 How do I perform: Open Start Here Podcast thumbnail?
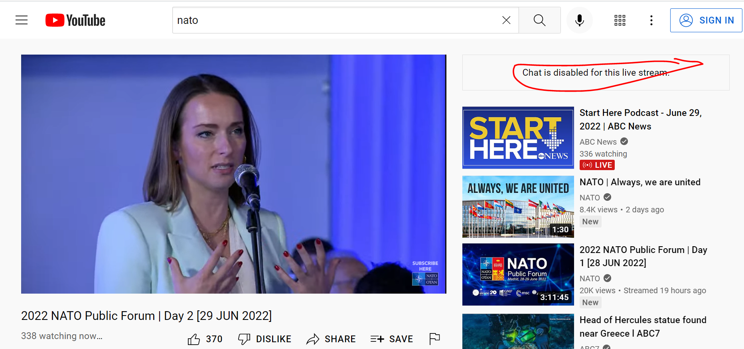[518, 138]
